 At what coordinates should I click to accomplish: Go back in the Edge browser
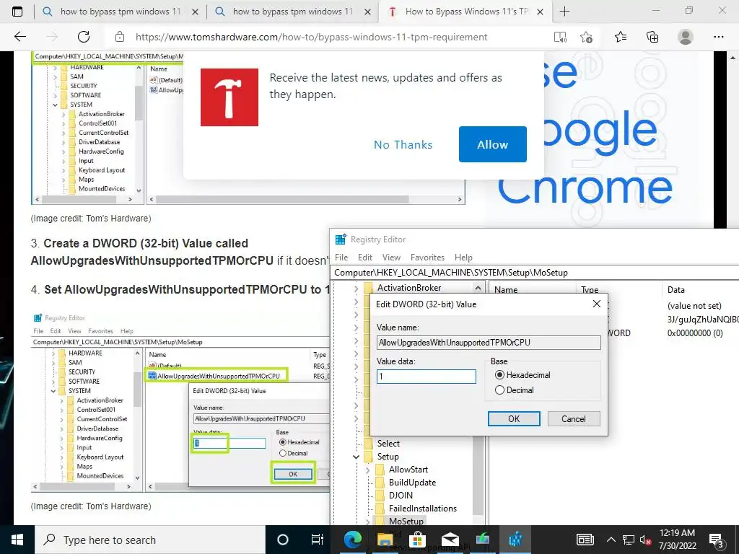(19, 37)
